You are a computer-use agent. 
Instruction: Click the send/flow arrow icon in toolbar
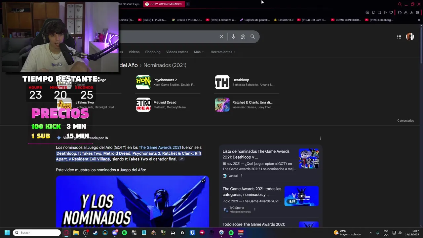click(x=385, y=13)
